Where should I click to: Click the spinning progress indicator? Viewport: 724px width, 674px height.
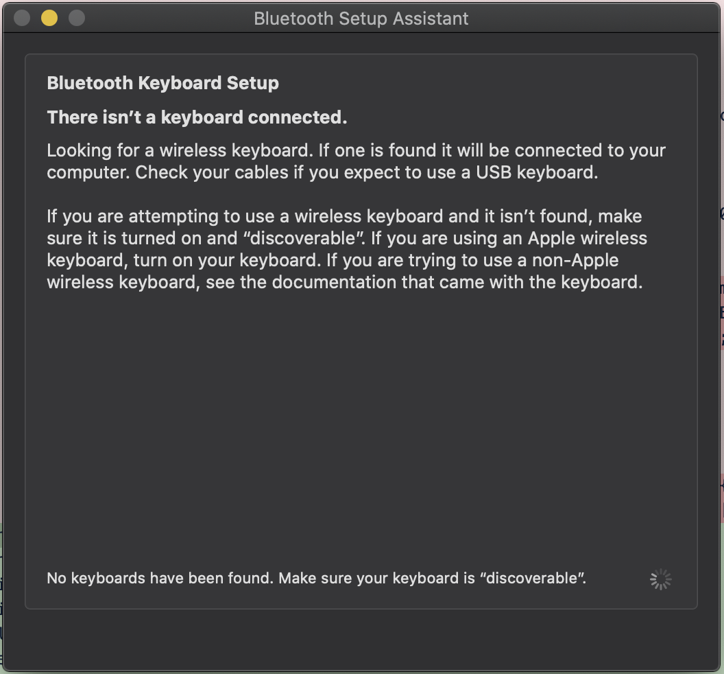pos(660,579)
